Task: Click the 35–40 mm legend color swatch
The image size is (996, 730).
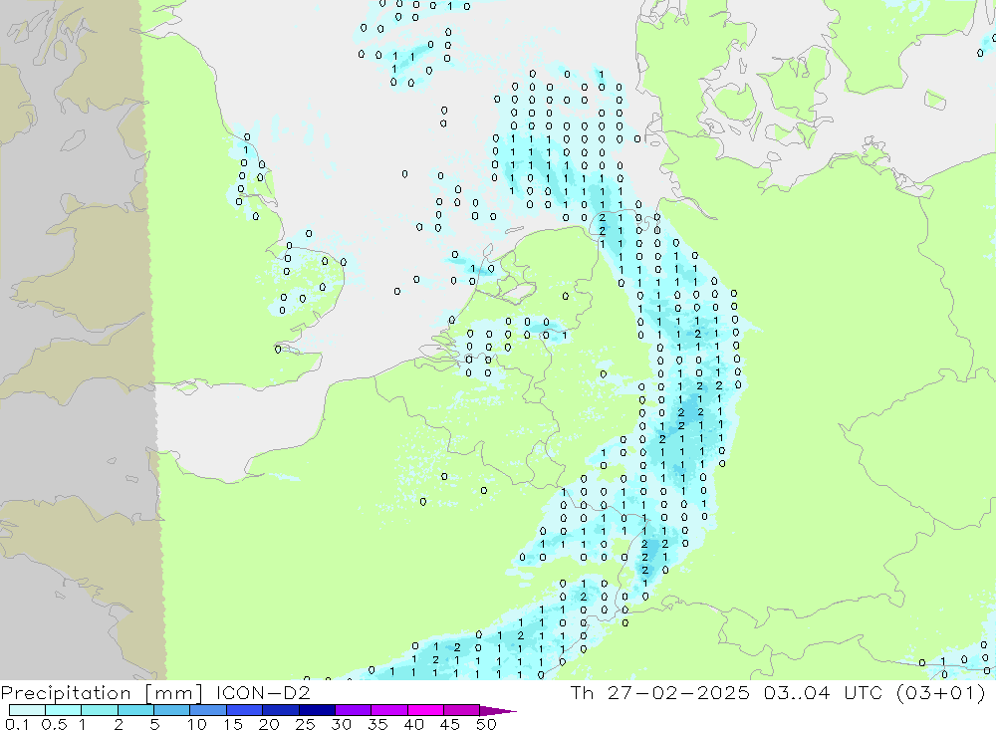Action: pos(389,710)
